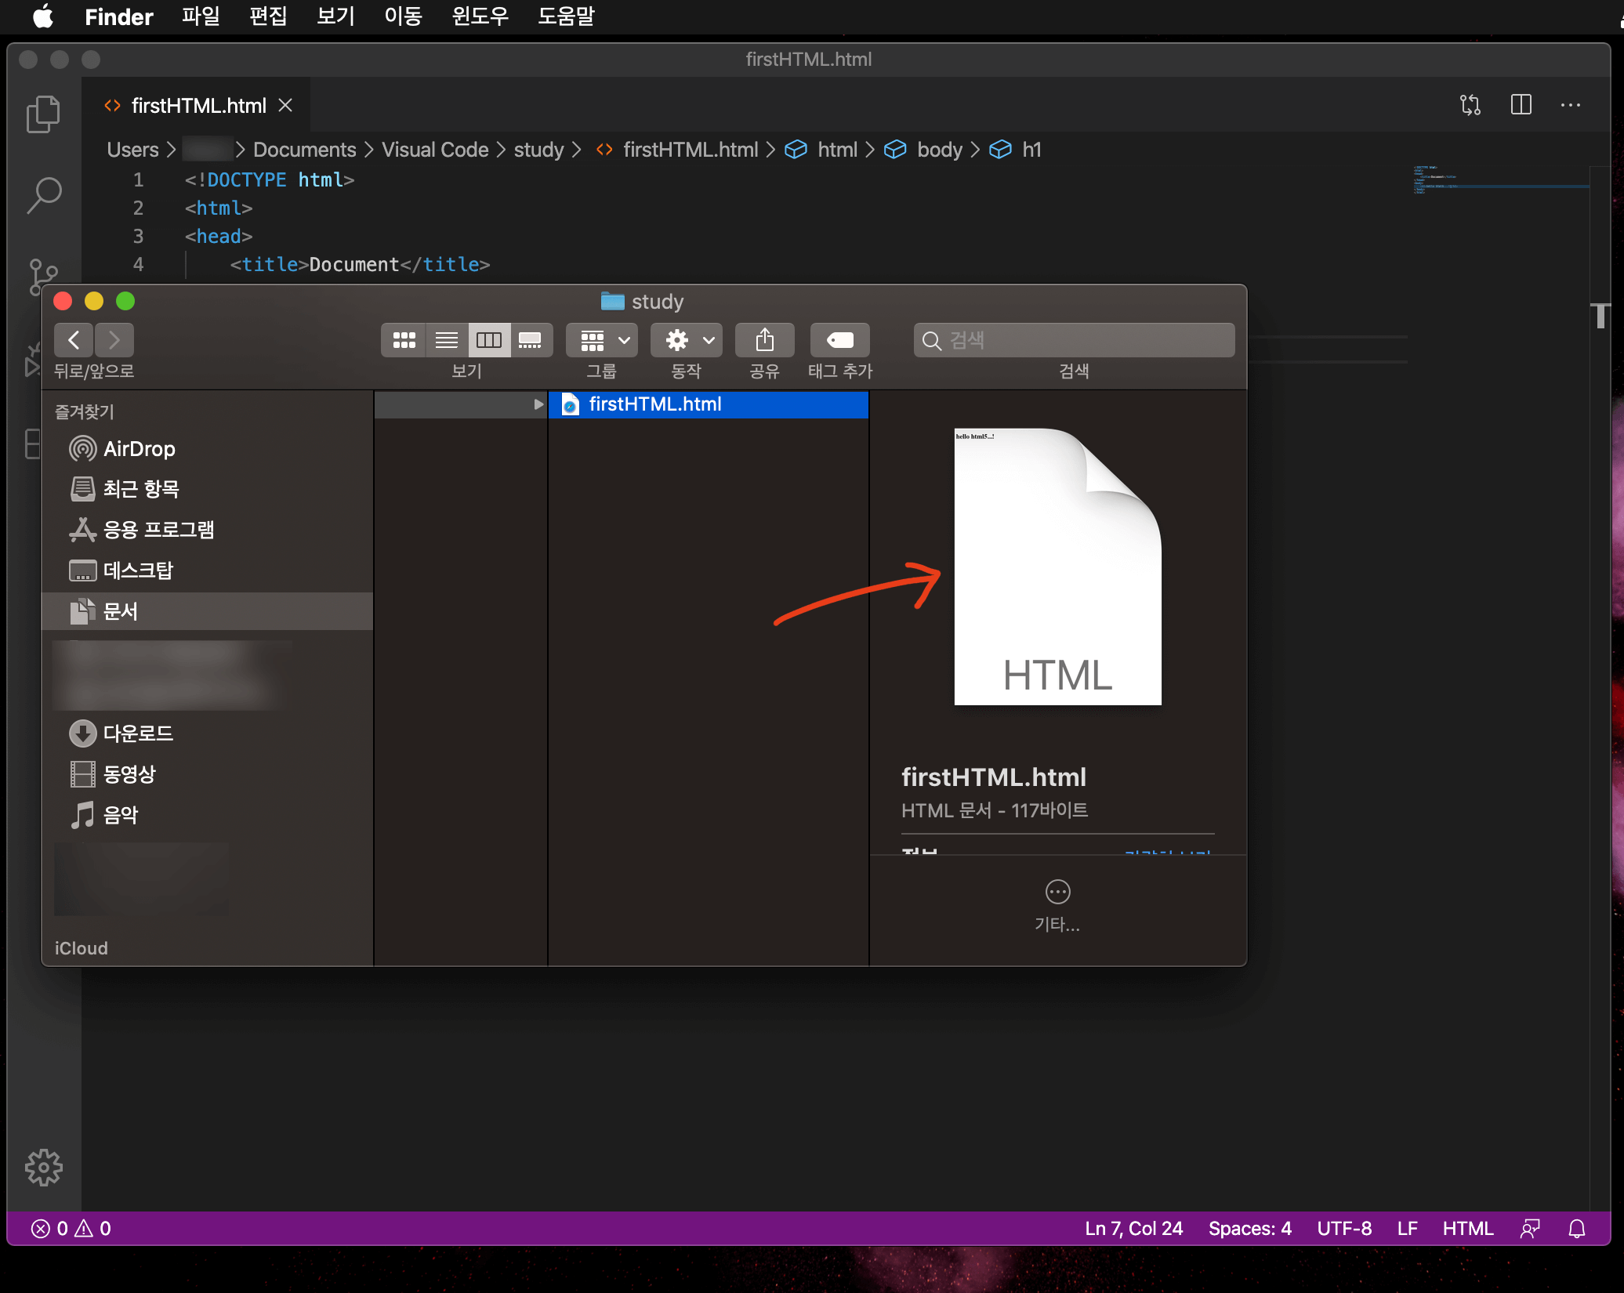Select AirDrop in Finder sidebar

pyautogui.click(x=139, y=449)
